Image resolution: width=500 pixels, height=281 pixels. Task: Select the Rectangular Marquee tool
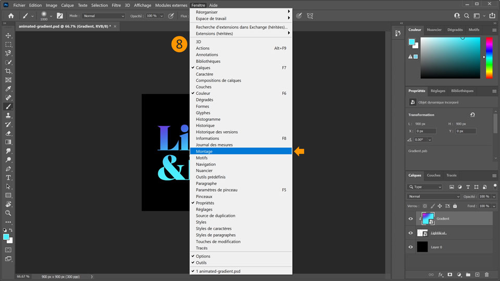(x=8, y=44)
